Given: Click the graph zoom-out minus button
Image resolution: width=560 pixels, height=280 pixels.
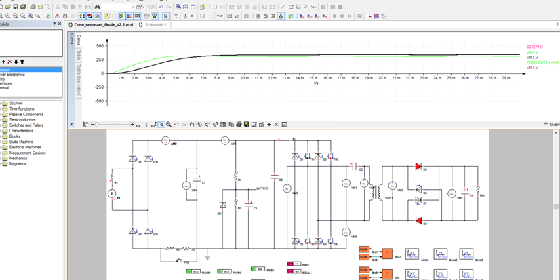Looking at the screenshot, I should [92, 125].
